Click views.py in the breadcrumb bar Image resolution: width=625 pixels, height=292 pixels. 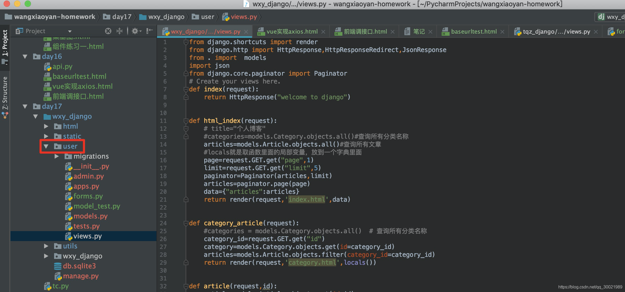pyautogui.click(x=239, y=17)
